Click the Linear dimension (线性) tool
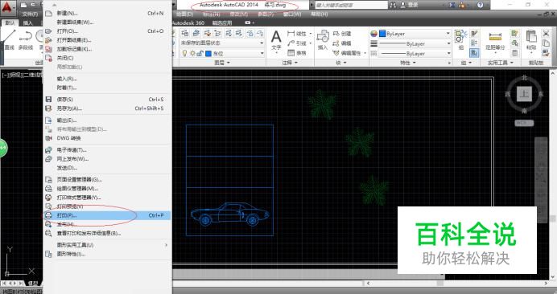 click(298, 34)
